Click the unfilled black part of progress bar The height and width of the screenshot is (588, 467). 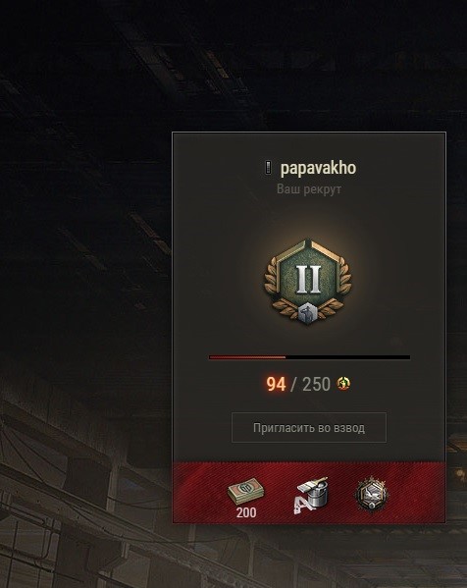348,357
